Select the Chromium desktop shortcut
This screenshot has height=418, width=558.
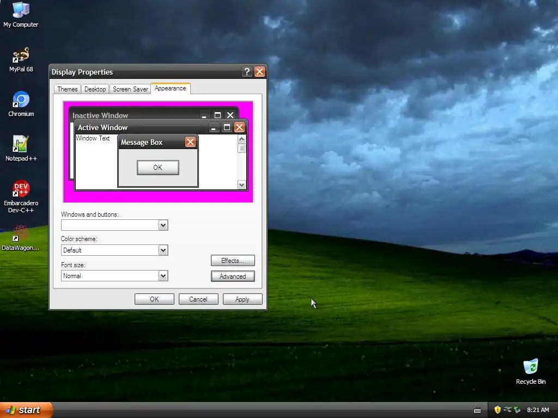(x=21, y=104)
